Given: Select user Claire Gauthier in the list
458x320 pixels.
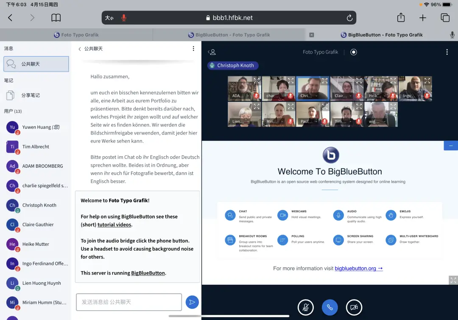Looking at the screenshot, I should coord(36,225).
